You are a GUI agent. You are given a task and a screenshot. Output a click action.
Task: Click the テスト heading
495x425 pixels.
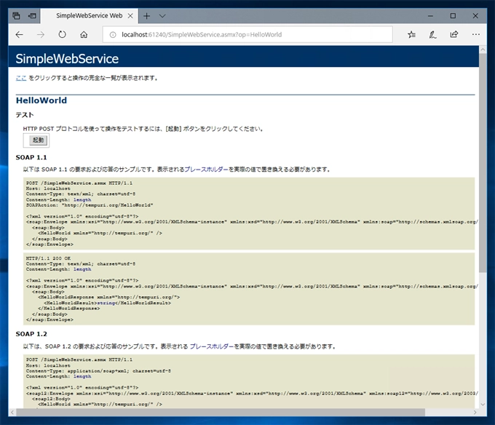[x=25, y=115]
